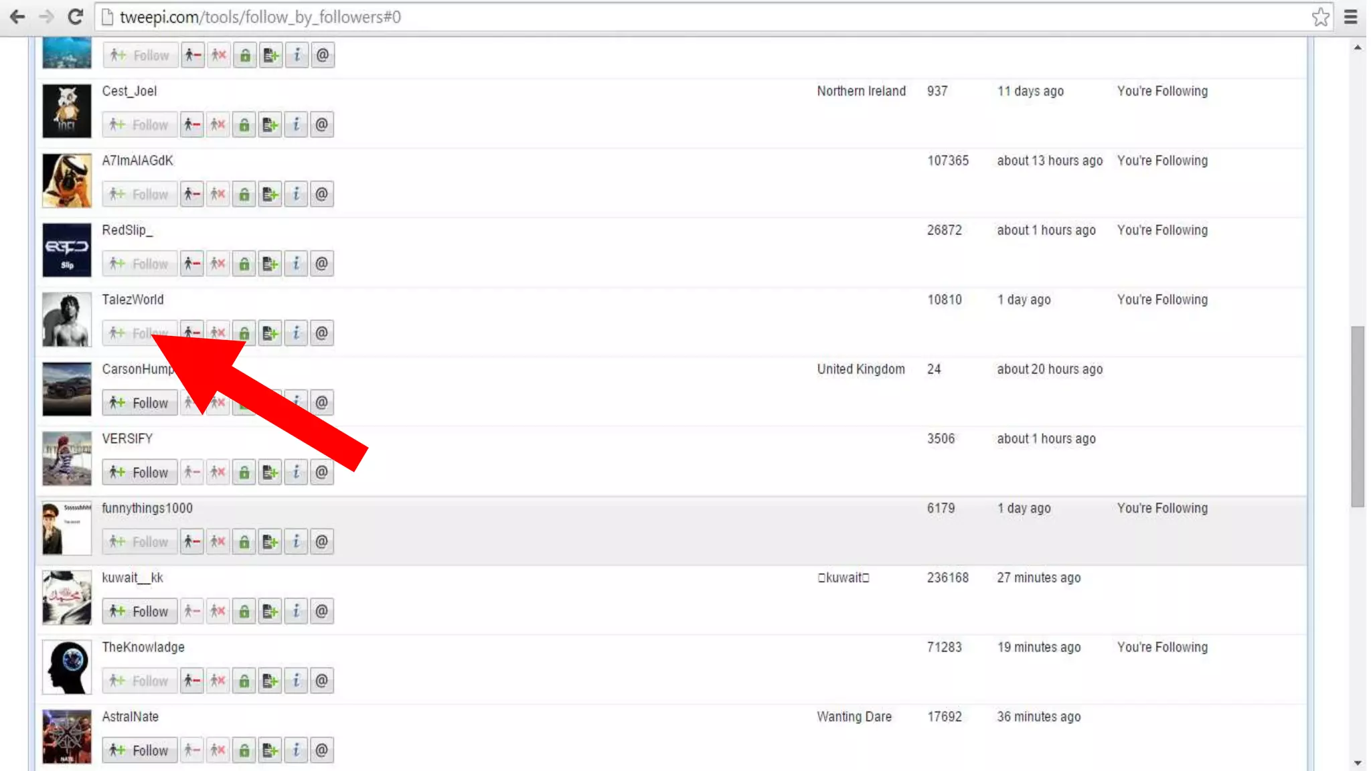Open info icon for funnythings1000
The height and width of the screenshot is (771, 1371).
pos(296,542)
